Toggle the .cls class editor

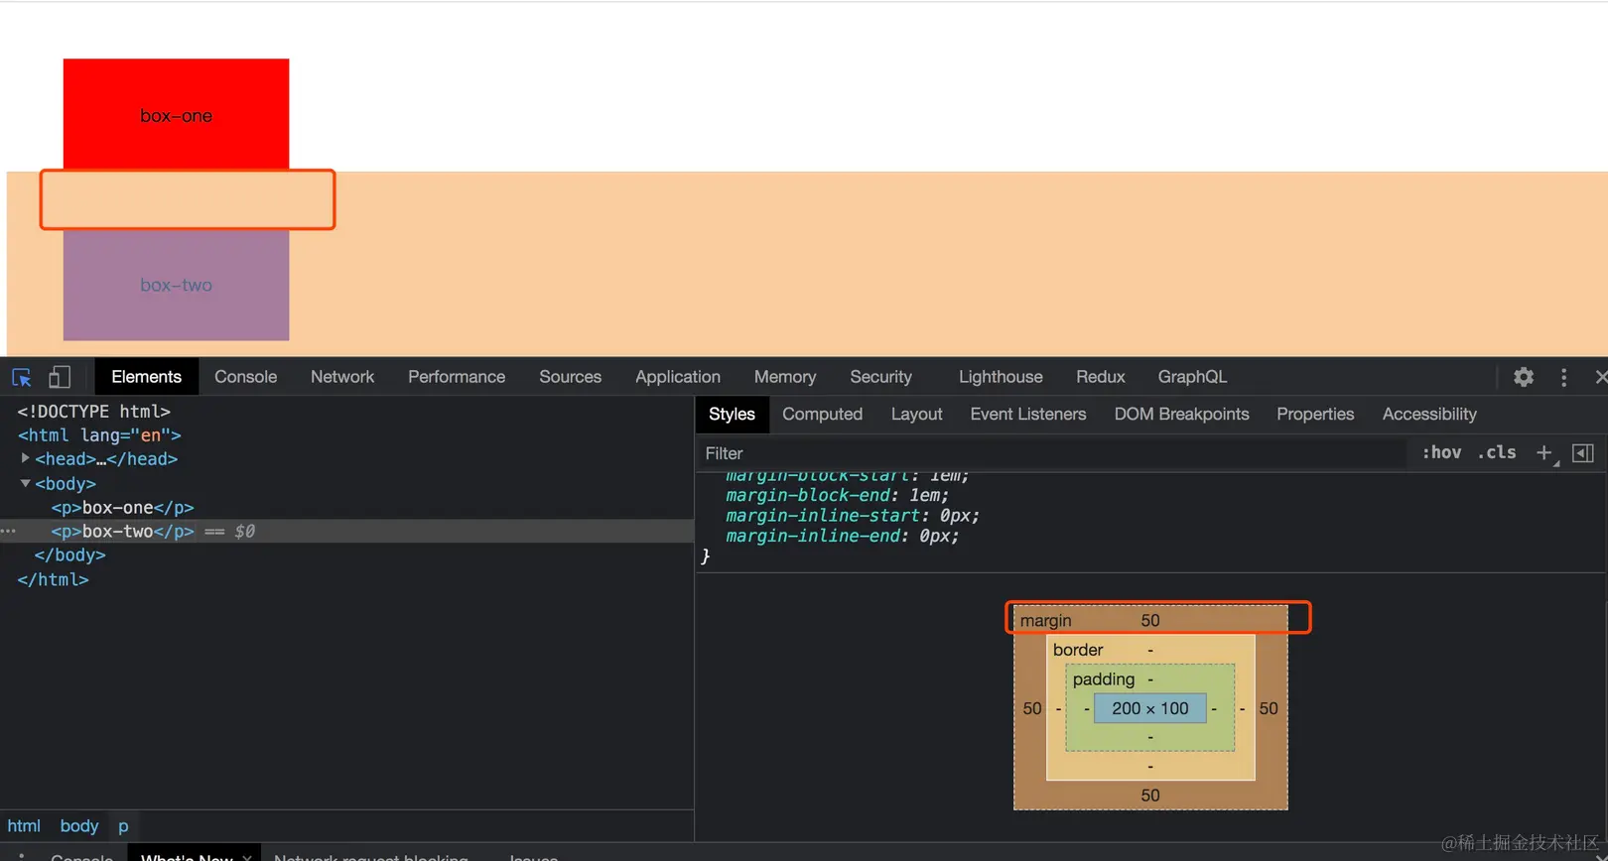tap(1497, 452)
